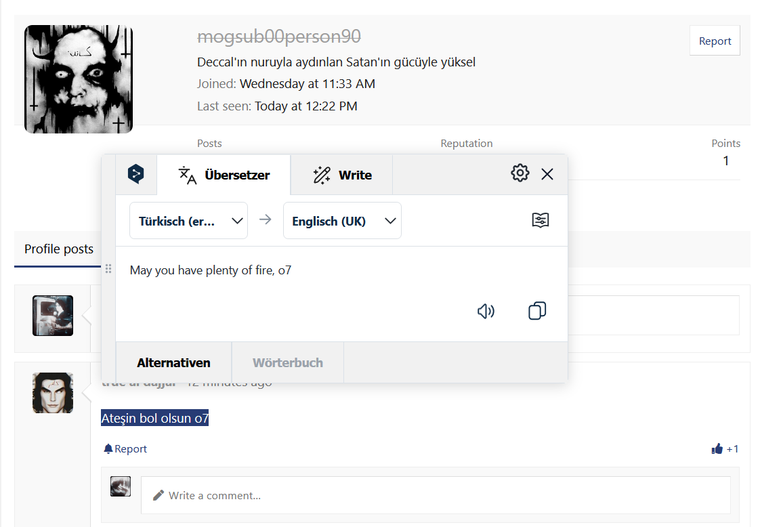Close the DeepL translator popup
Viewport: 760px width, 527px height.
pyautogui.click(x=547, y=174)
